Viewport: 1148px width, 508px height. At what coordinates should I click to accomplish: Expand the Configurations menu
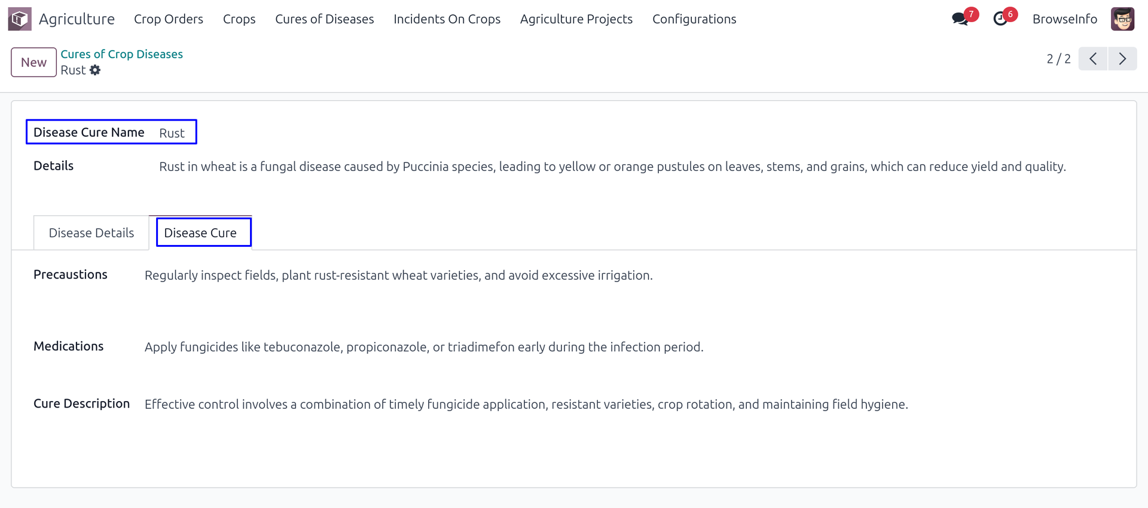[694, 19]
